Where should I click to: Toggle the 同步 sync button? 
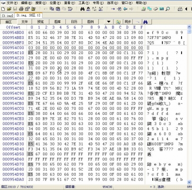[128, 22]
